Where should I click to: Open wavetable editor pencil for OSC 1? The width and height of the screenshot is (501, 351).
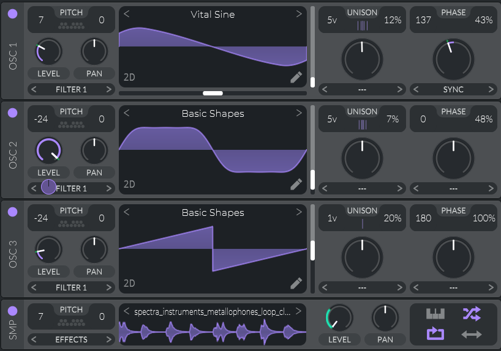[296, 77]
